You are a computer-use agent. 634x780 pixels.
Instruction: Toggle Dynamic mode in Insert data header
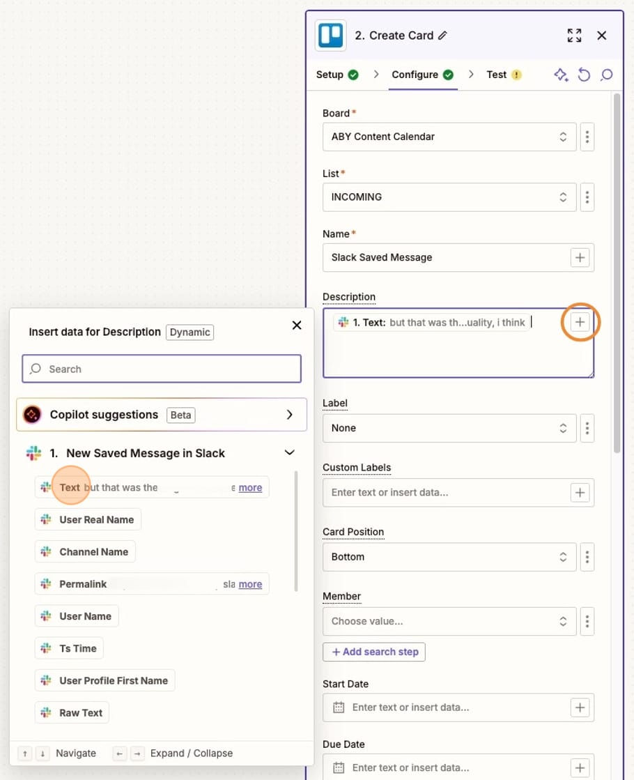click(x=190, y=332)
